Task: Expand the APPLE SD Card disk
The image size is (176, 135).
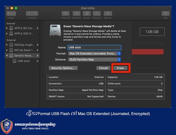Action: coord(7,28)
